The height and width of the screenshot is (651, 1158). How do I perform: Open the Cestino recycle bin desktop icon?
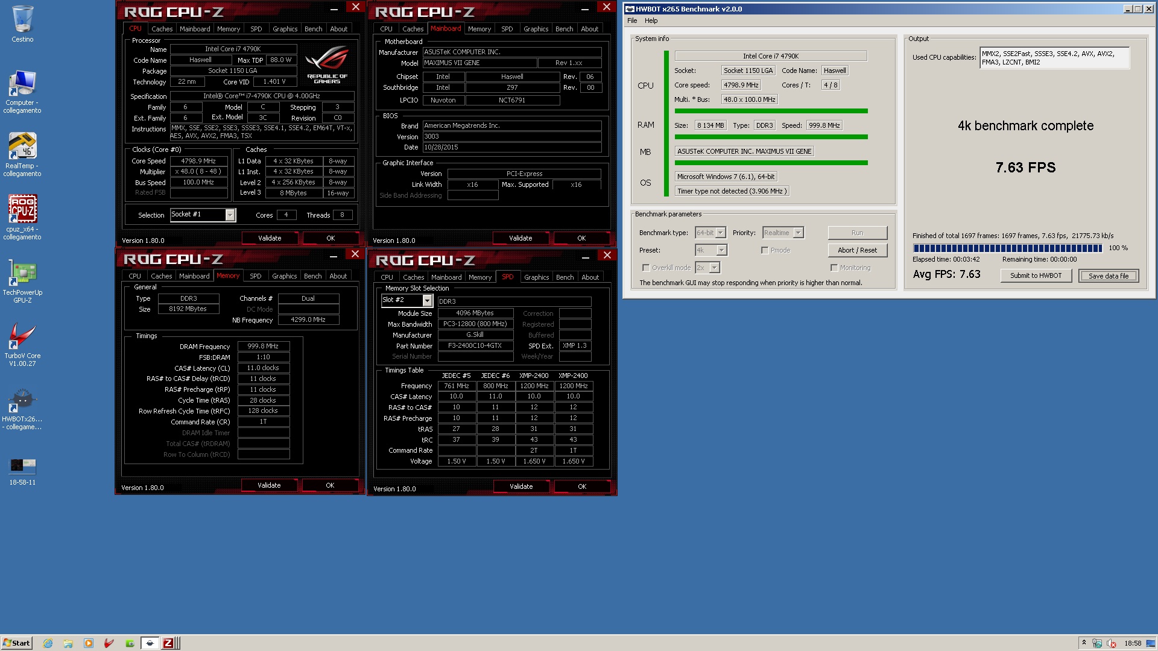tap(22, 24)
